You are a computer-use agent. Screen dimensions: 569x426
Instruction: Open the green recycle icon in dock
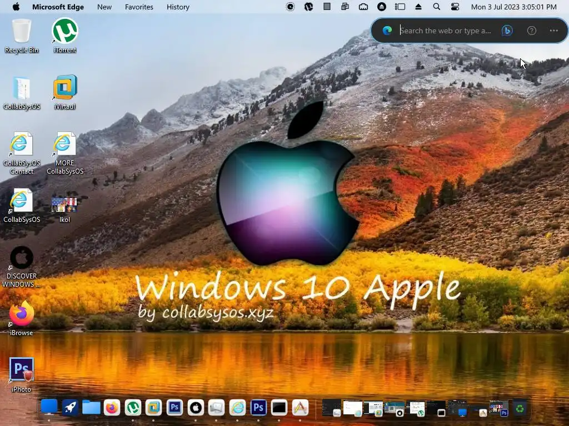click(520, 409)
